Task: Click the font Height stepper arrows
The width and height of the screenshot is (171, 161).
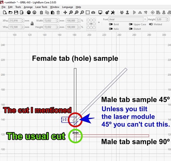Action: (x=168, y=19)
